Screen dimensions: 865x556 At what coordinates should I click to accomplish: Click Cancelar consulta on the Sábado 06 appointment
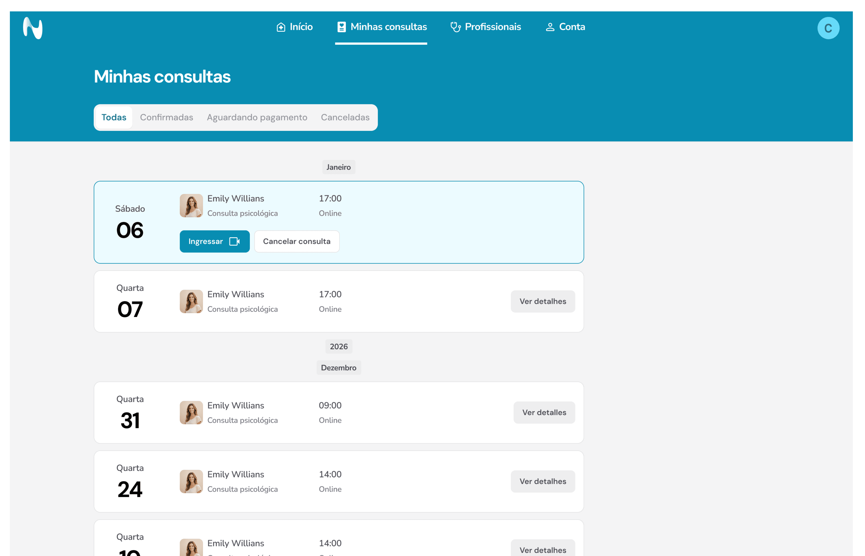pyautogui.click(x=296, y=241)
